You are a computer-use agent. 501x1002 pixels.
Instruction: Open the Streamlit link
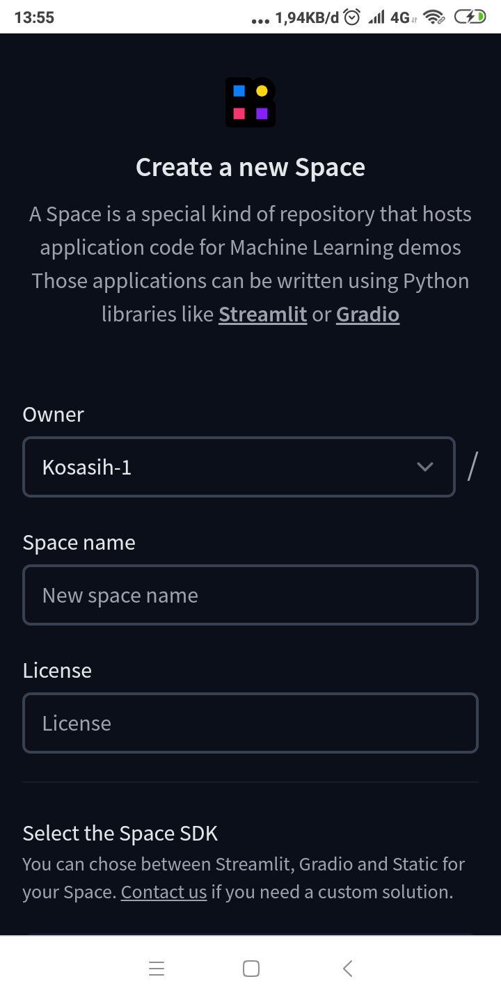[262, 315]
